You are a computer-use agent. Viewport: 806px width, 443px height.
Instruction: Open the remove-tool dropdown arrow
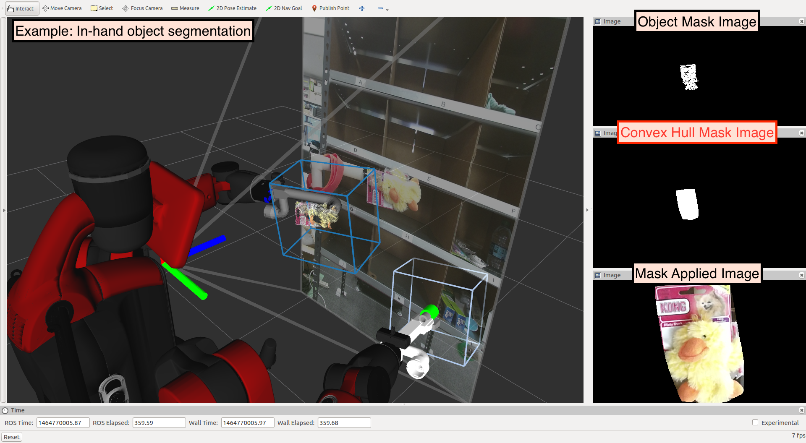click(387, 9)
